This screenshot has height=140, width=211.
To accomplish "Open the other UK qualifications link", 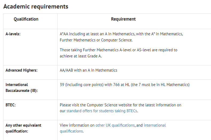I will click(115, 125).
